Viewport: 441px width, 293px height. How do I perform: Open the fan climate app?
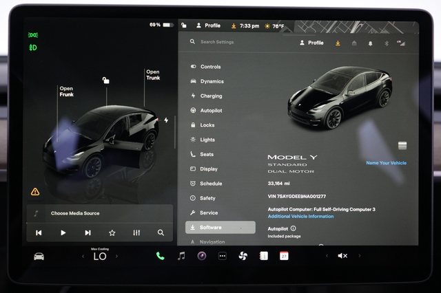point(243,256)
